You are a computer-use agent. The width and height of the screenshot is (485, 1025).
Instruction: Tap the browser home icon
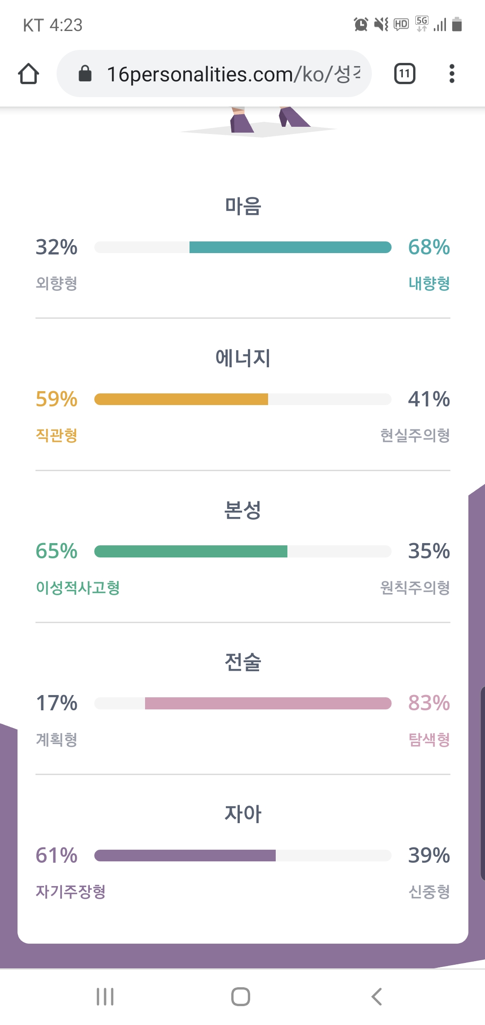(28, 74)
